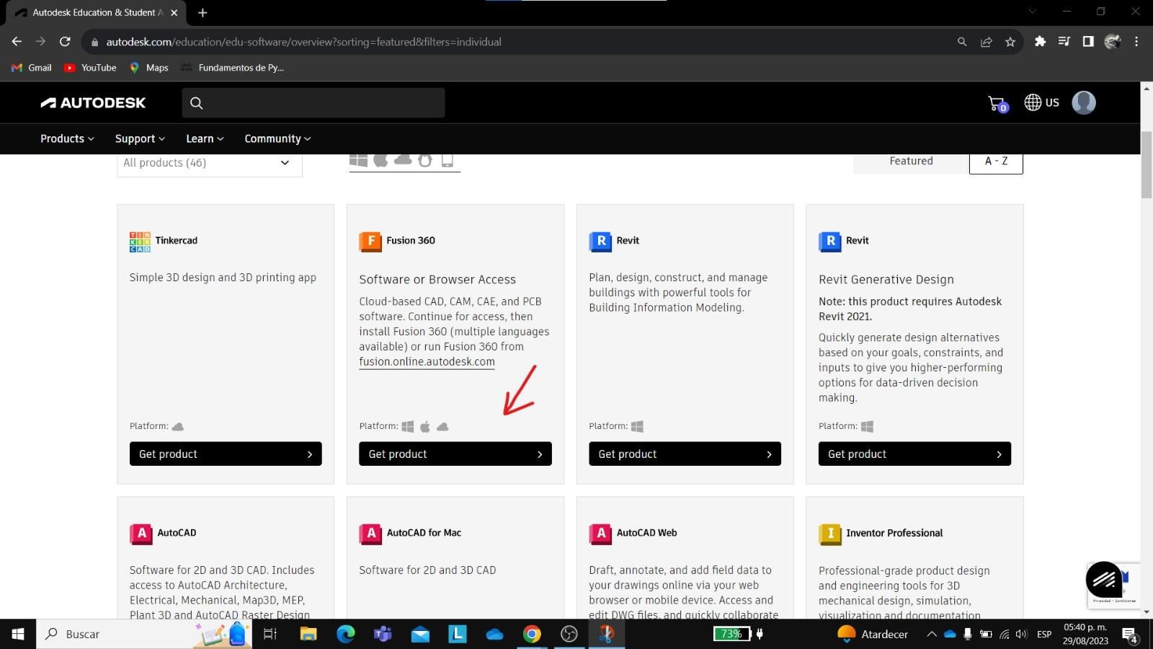The width and height of the screenshot is (1153, 649).
Task: Open the Learn menu
Action: point(205,138)
